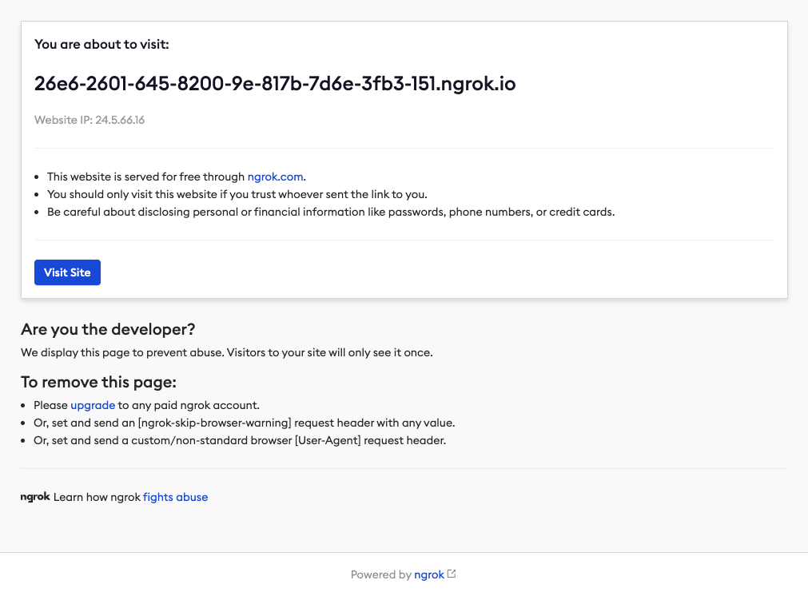Viewport: 808px width, 592px height.
Task: Open the fights abuse link
Action: [175, 497]
